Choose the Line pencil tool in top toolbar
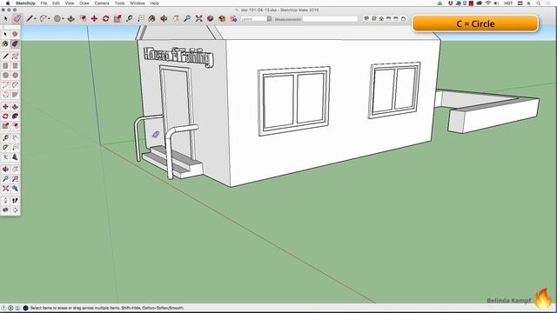Screen dimensions: 557x313 (30, 18)
